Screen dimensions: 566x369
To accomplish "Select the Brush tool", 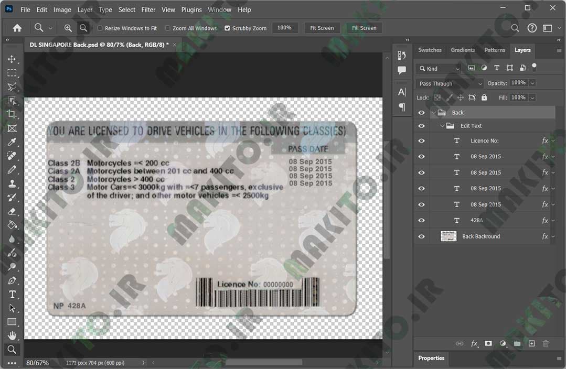I will click(x=12, y=169).
